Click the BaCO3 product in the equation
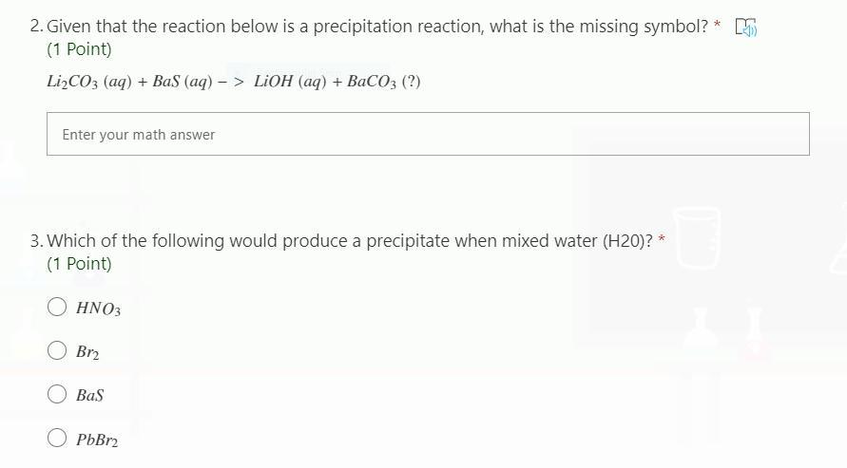 pyautogui.click(x=371, y=82)
